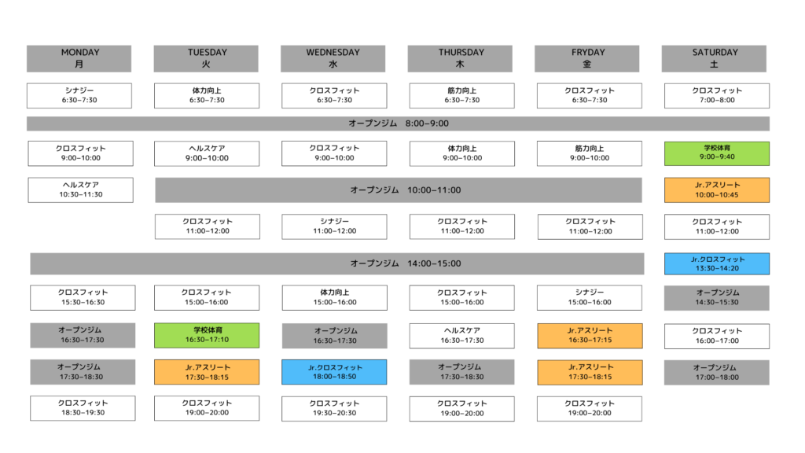The image size is (805, 453).
Task: Click the MONDAY 月 column header
Action: coord(79,58)
